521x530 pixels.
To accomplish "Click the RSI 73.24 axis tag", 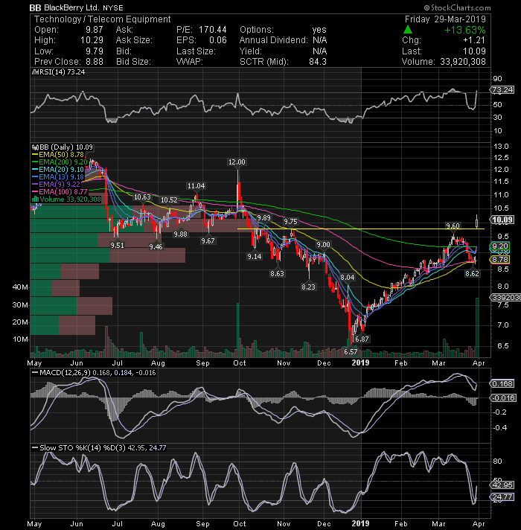I will (502, 90).
